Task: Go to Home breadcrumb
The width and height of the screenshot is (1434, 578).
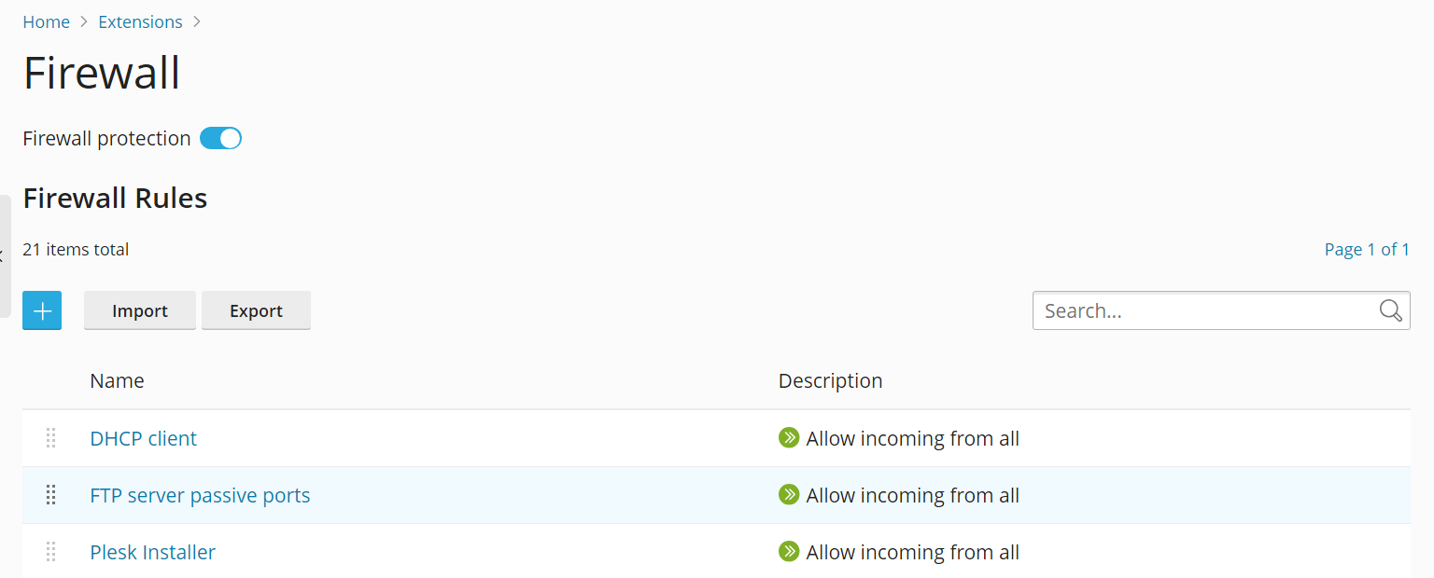Action: point(47,21)
